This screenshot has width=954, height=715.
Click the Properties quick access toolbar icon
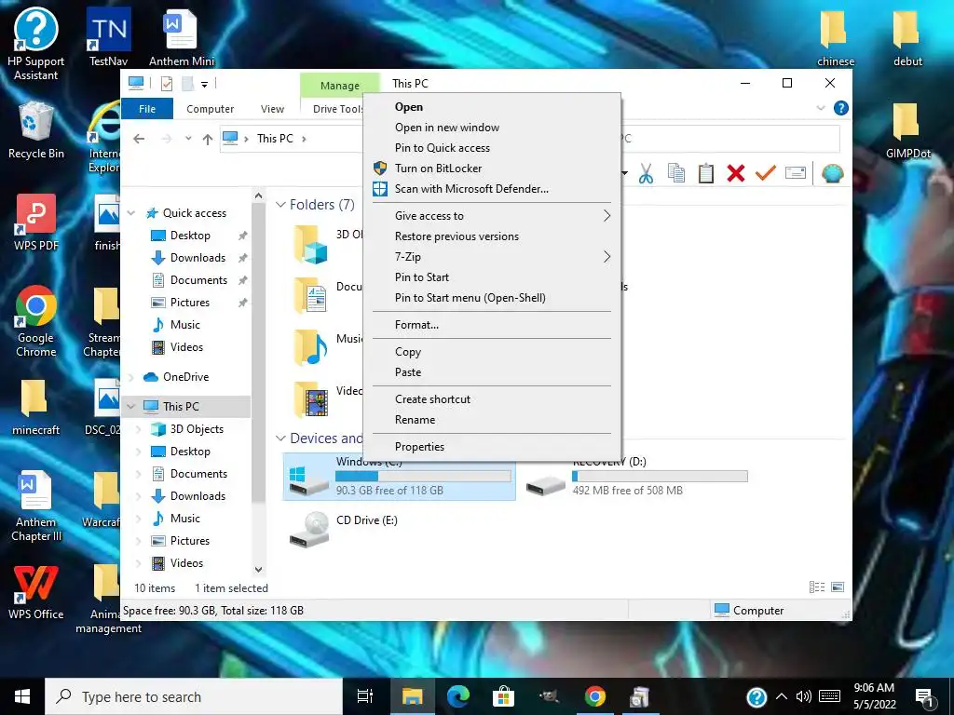pyautogui.click(x=167, y=83)
